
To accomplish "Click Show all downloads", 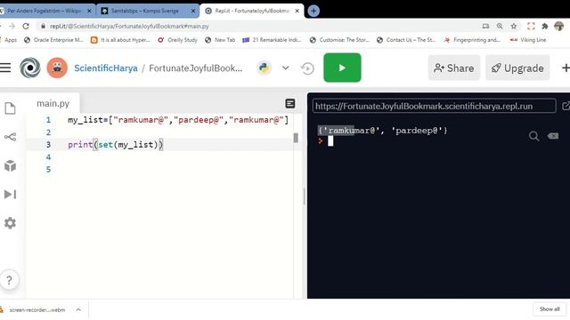I will click(550, 309).
